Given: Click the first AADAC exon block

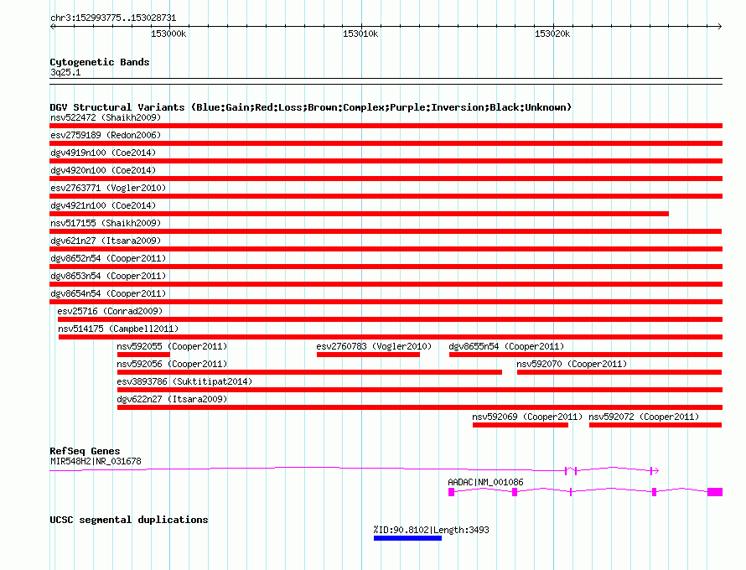Looking at the screenshot, I should [x=452, y=492].
